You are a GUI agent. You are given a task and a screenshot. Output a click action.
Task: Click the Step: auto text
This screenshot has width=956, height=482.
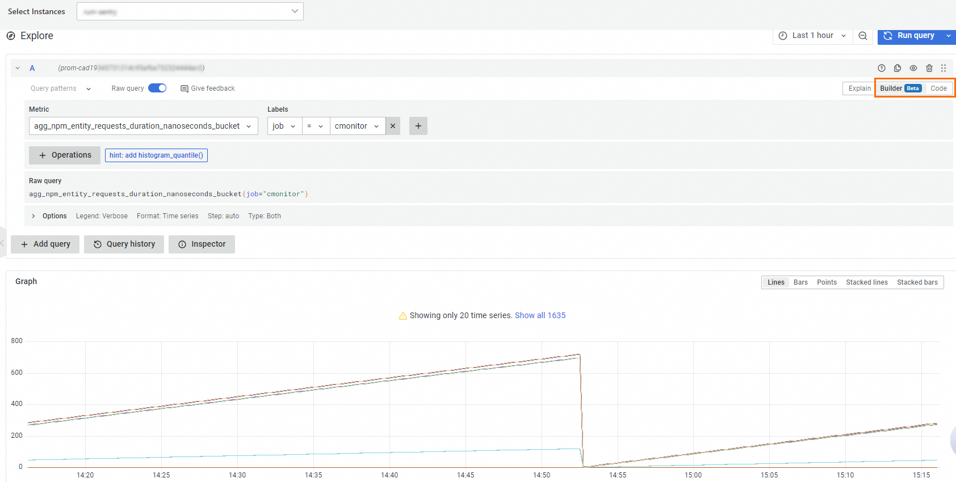pyautogui.click(x=223, y=216)
